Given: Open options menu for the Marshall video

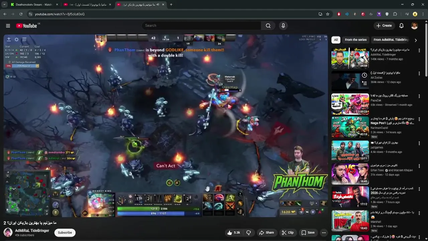Looking at the screenshot, I should 419,213.
